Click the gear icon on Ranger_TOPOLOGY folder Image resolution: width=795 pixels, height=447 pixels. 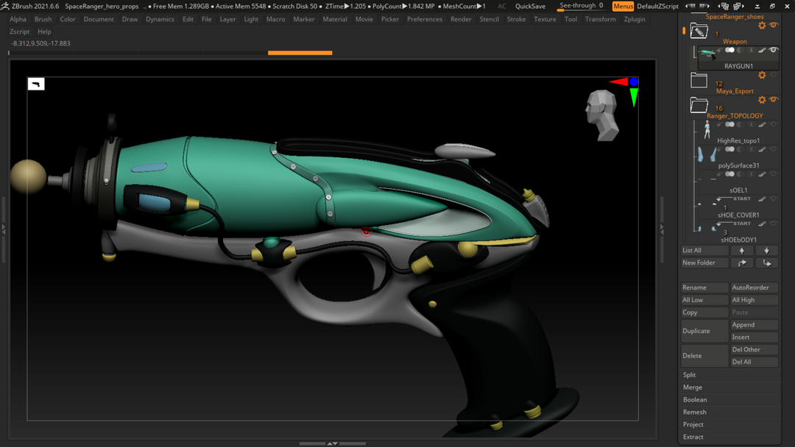[x=762, y=100]
